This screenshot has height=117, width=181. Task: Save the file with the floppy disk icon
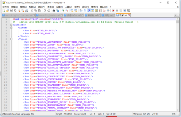click(11, 11)
